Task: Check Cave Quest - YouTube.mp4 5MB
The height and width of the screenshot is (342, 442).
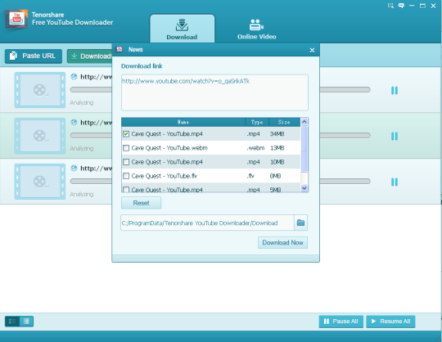Action: [126, 190]
